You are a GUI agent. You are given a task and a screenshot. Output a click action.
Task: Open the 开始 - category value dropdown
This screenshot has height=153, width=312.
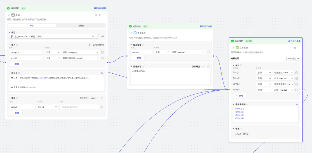[x=80, y=52]
